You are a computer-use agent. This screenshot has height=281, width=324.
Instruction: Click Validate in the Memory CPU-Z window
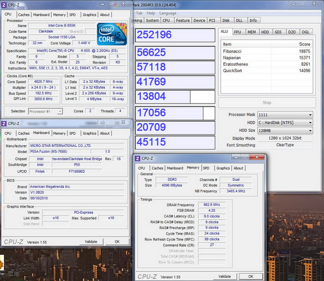225,276
